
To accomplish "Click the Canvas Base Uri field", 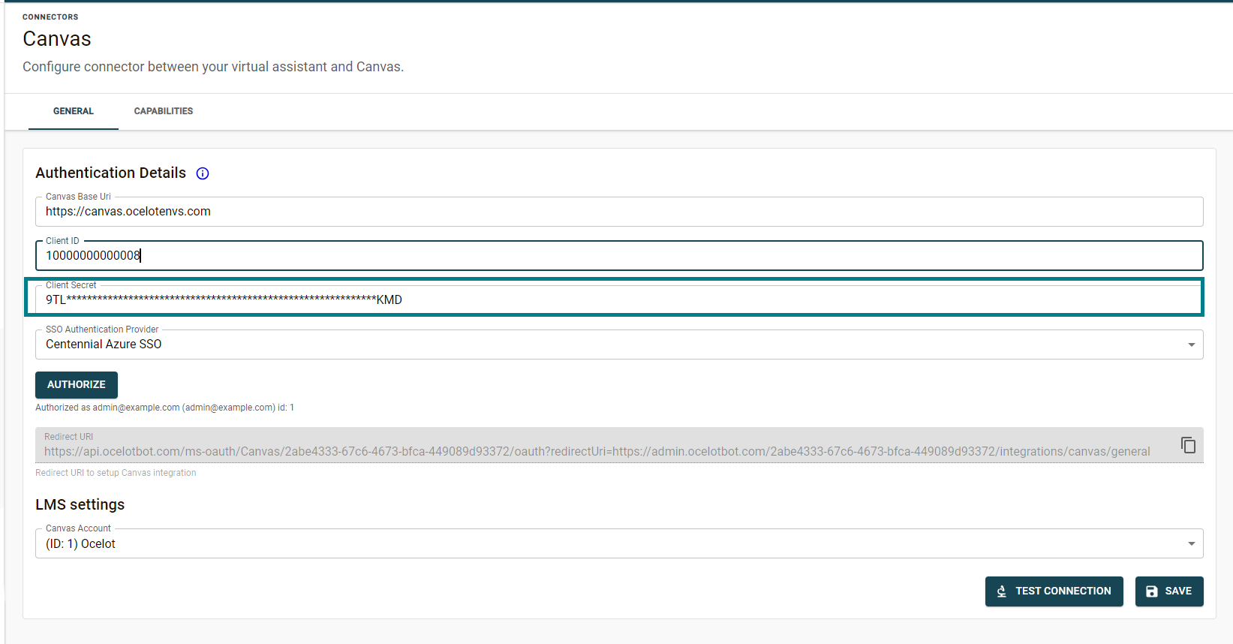I will (x=619, y=212).
